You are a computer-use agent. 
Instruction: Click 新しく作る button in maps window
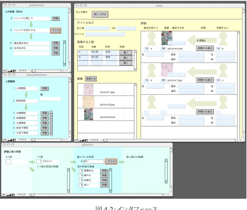(x=100, y=14)
